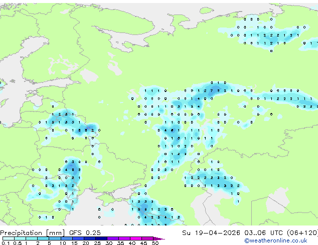Image resolution: width=318 pixels, height=245 pixels.
Task: Click the '25' legend scale label
Action: click(97, 243)
